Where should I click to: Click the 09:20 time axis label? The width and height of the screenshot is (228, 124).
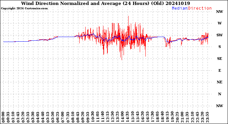coord(83,117)
